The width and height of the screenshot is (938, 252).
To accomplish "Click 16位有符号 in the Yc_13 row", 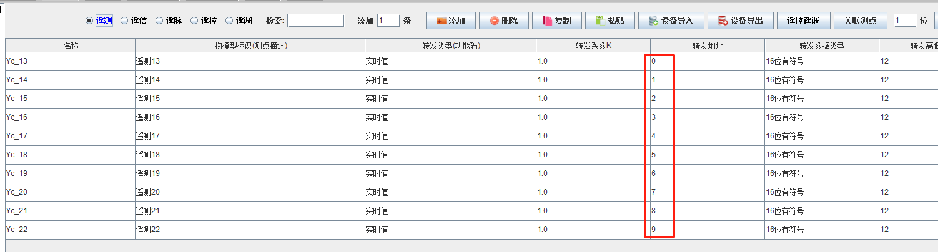I will 822,61.
